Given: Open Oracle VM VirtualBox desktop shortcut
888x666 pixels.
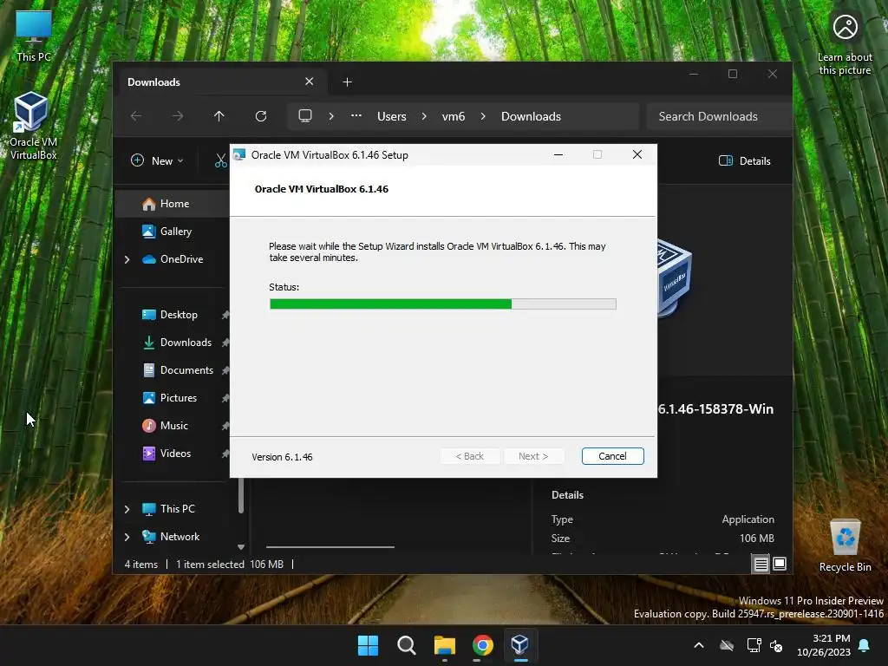Looking at the screenshot, I should click(33, 126).
